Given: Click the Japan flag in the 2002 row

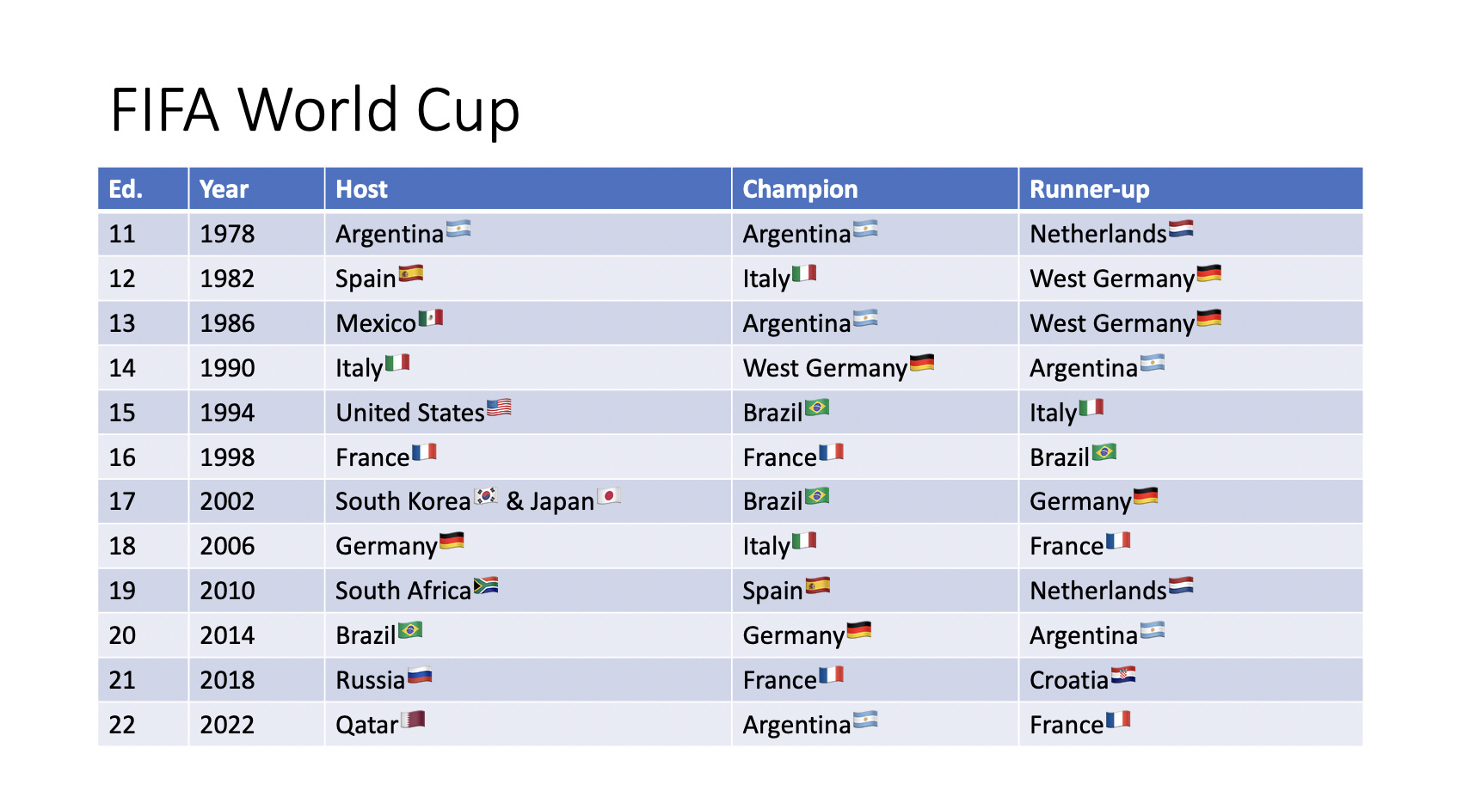Looking at the screenshot, I should (609, 496).
